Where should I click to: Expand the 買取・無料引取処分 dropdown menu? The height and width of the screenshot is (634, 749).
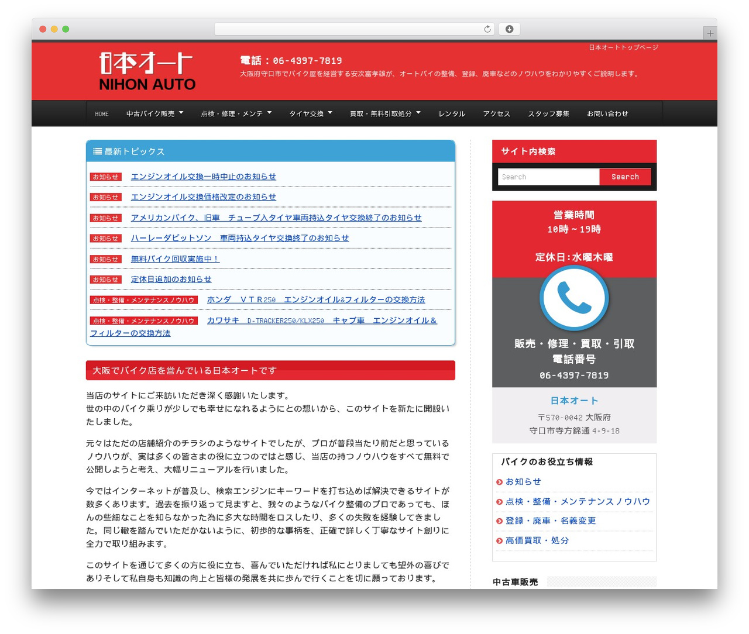[385, 113]
